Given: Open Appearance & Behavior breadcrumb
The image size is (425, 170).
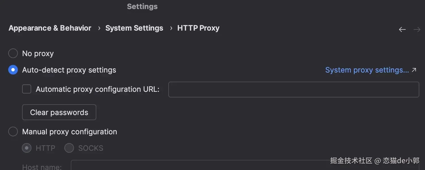Looking at the screenshot, I should [50, 28].
